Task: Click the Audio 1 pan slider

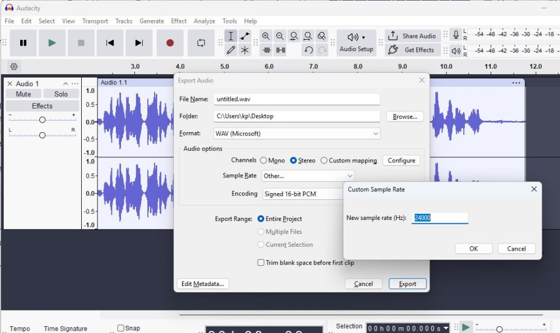Action: click(42, 135)
